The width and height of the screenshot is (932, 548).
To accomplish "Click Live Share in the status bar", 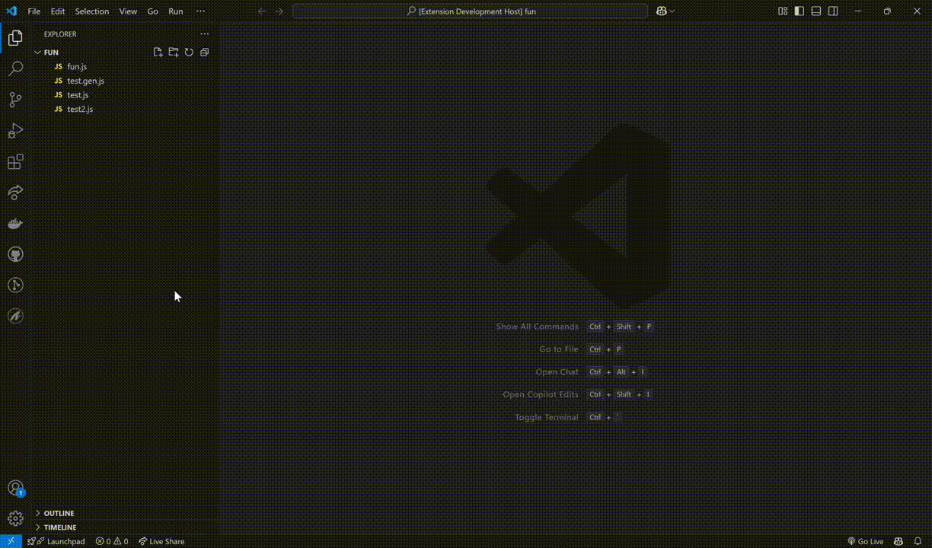I will (x=161, y=542).
